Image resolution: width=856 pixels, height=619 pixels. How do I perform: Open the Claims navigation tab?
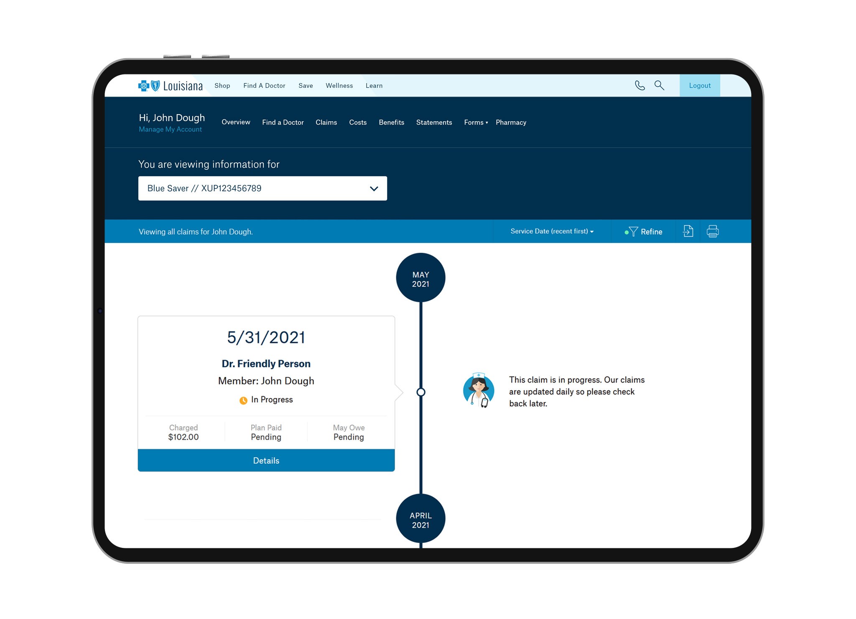pyautogui.click(x=326, y=123)
